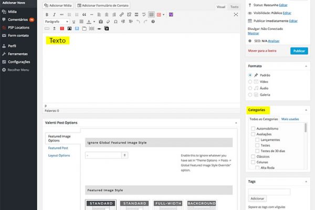Switch to Mais usadas categories tab
Viewport: 315px width, 210px height.
coord(290,120)
